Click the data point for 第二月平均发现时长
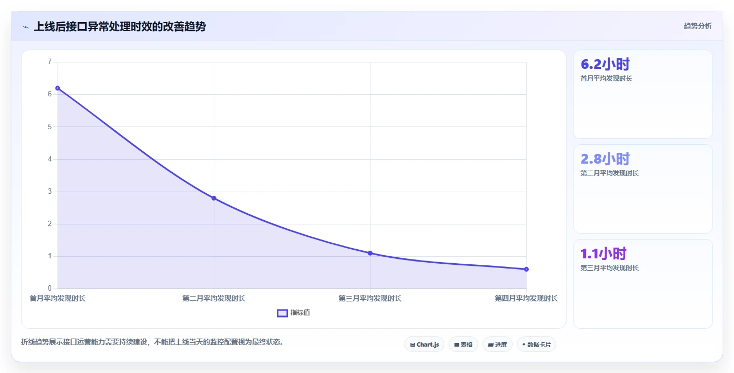734x373 pixels. tap(214, 198)
